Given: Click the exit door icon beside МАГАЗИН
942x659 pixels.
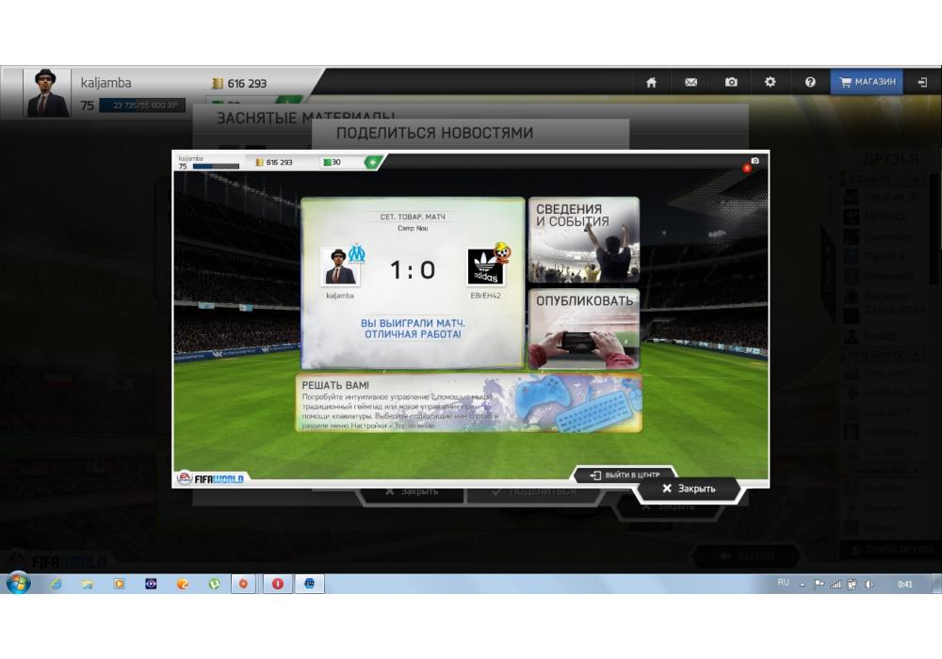Looking at the screenshot, I should (x=923, y=82).
